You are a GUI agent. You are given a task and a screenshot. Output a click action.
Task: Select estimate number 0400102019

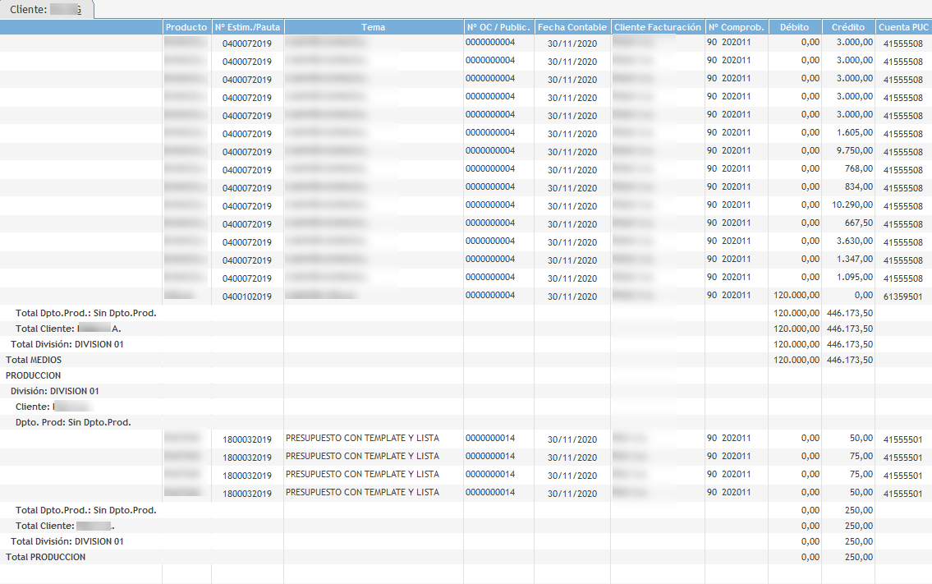coord(246,297)
